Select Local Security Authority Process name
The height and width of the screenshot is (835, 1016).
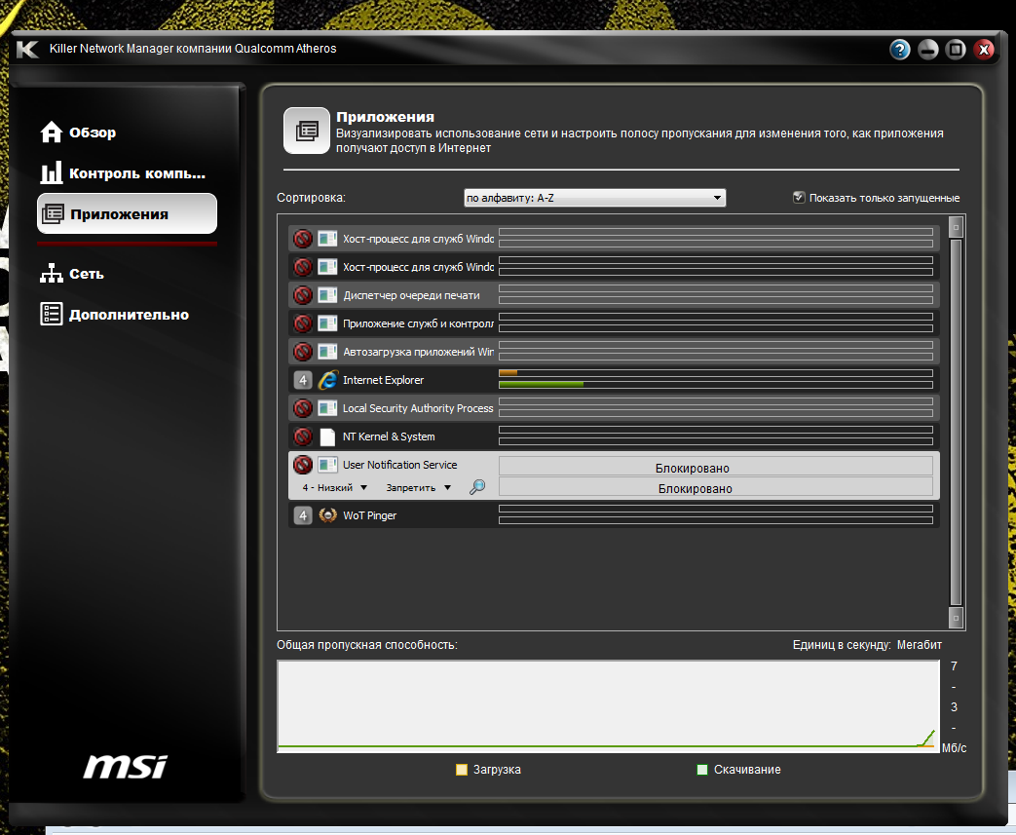418,408
